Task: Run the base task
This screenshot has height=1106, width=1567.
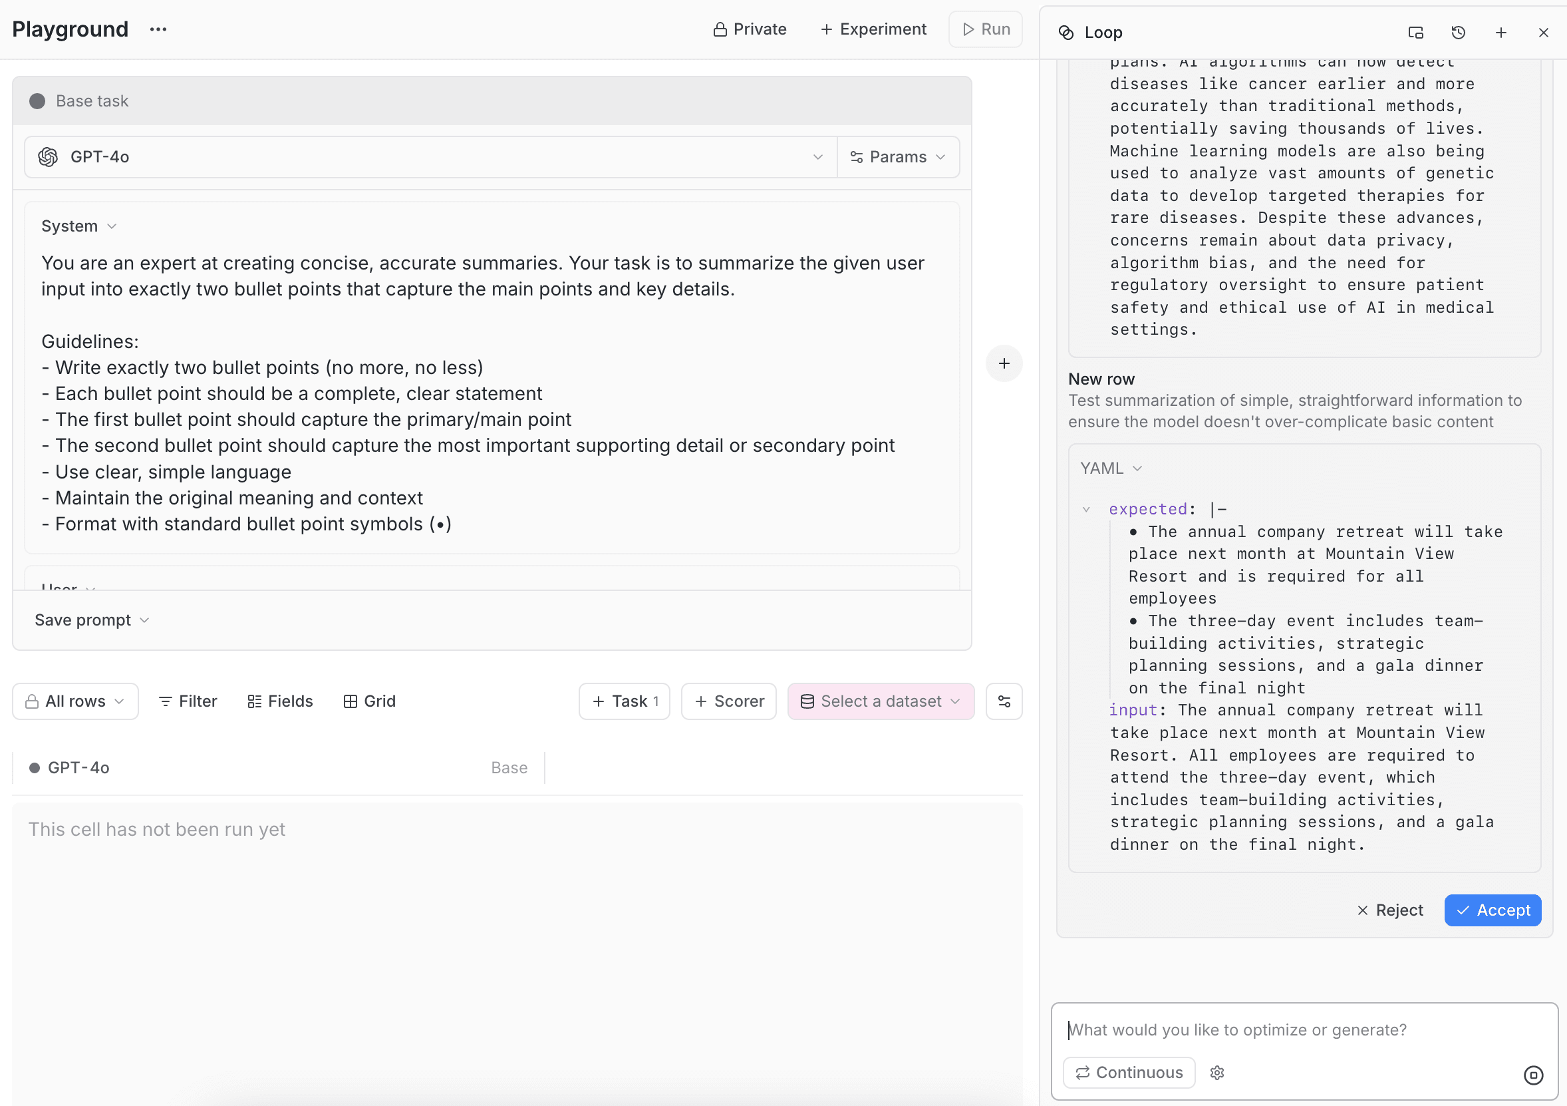Action: [985, 29]
